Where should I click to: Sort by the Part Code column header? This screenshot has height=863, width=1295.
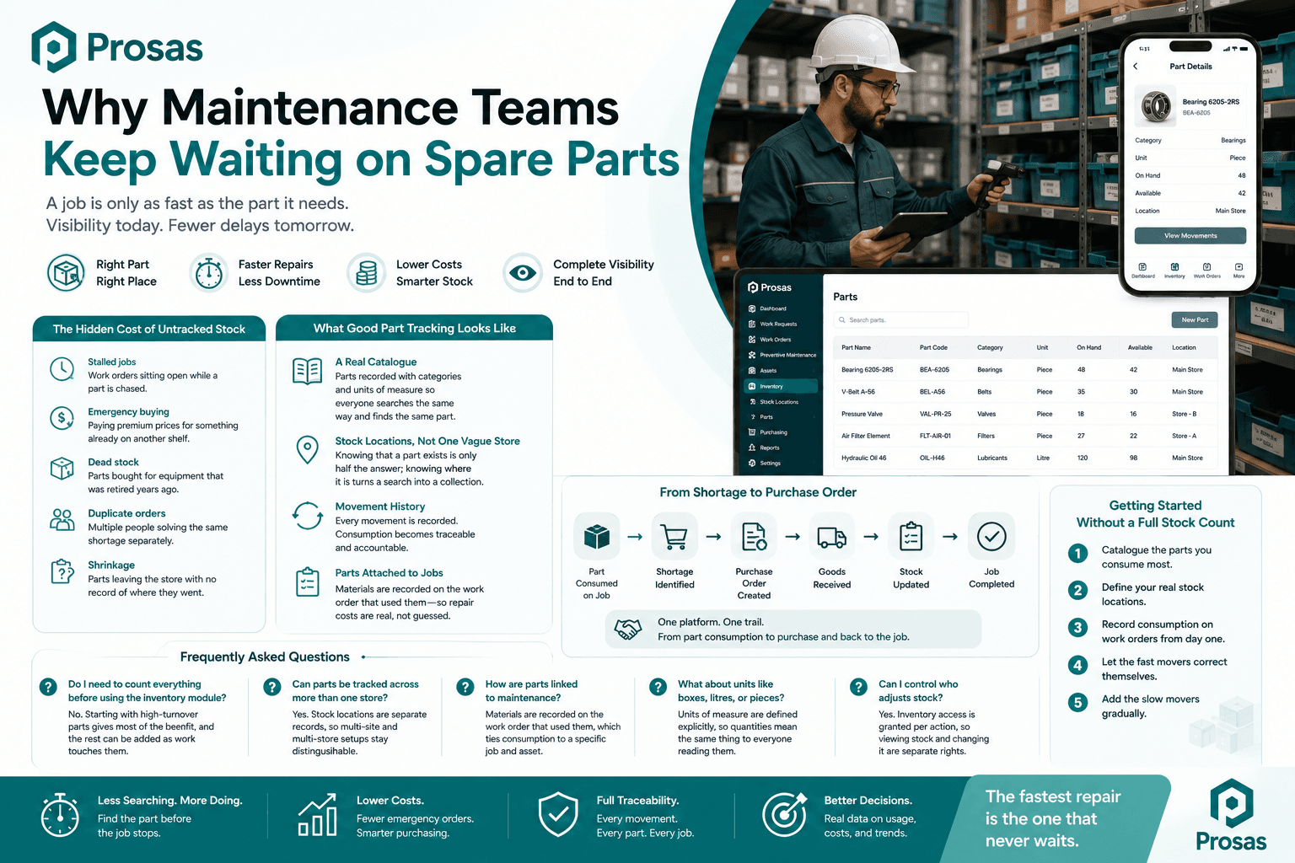click(x=933, y=347)
